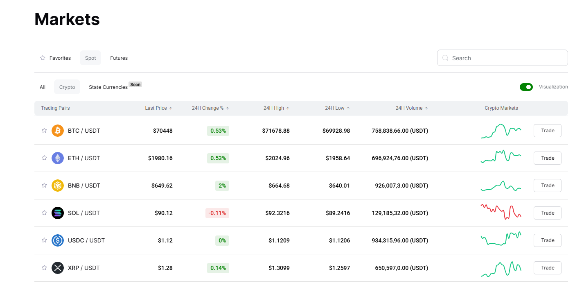Show All markets filter

(x=43, y=87)
